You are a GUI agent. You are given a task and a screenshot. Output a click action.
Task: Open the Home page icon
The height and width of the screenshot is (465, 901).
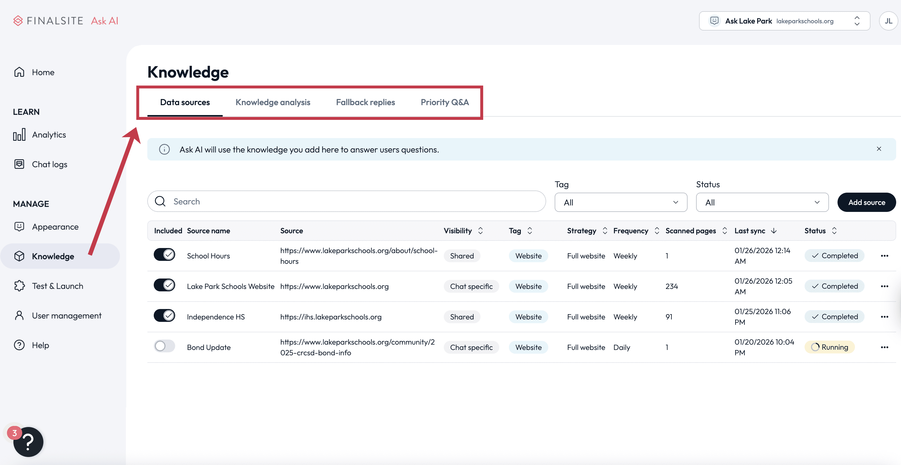(19, 72)
